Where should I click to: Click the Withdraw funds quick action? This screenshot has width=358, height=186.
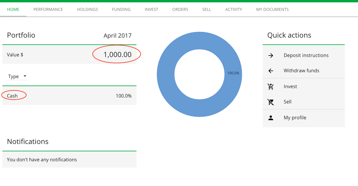tap(301, 71)
